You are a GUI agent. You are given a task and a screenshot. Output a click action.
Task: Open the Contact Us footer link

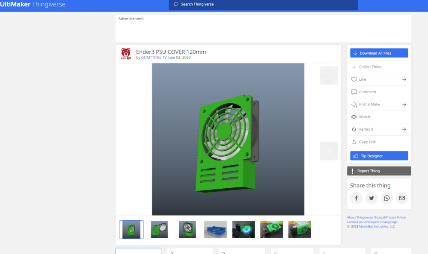(354, 222)
